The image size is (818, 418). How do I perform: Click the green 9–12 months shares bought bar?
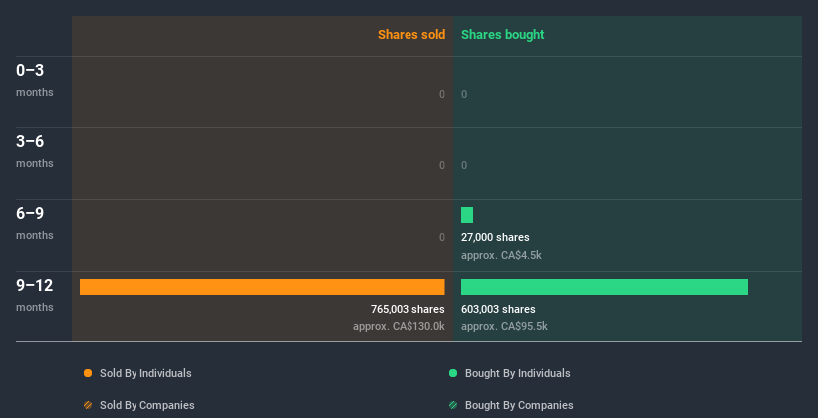(x=605, y=287)
